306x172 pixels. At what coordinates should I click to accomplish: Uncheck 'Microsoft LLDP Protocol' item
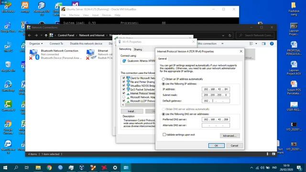[124, 101]
